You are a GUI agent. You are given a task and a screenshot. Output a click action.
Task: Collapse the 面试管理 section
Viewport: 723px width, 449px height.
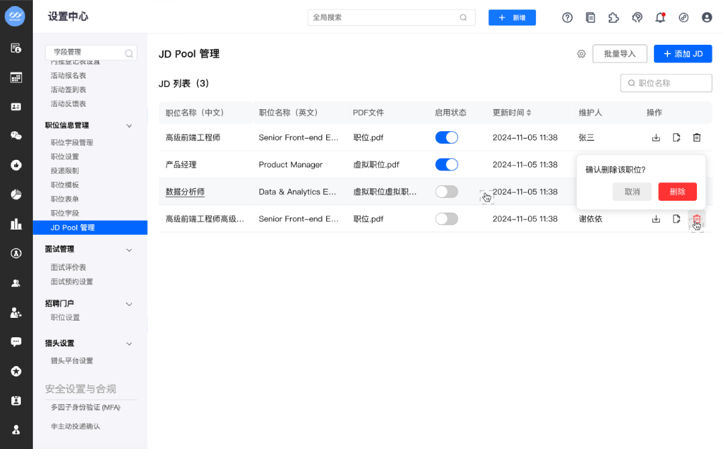(129, 250)
